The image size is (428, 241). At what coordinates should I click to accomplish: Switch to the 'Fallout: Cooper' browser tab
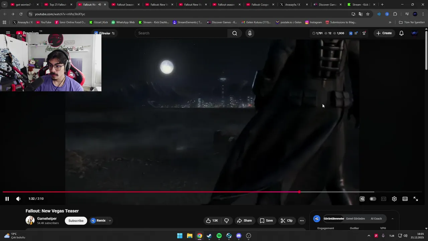click(259, 5)
